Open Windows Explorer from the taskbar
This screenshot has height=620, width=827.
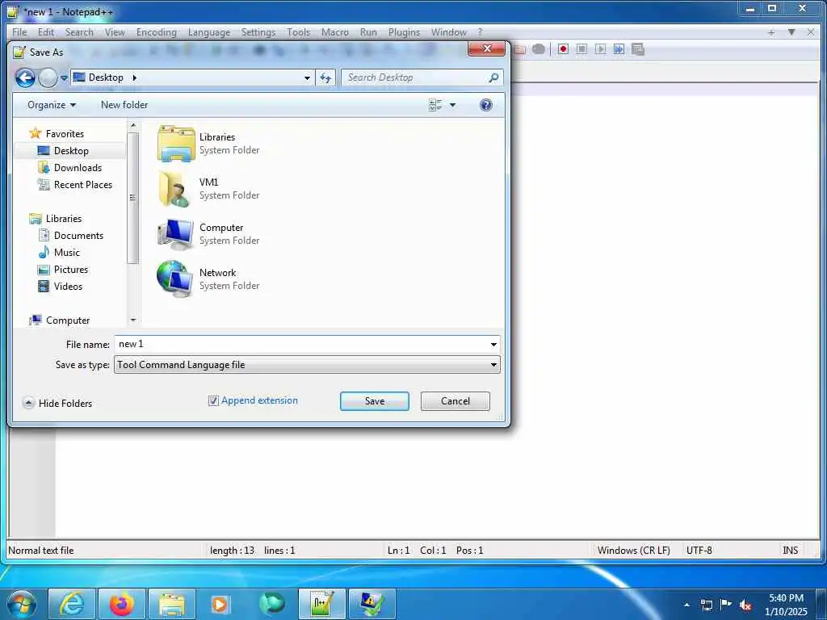[172, 604]
